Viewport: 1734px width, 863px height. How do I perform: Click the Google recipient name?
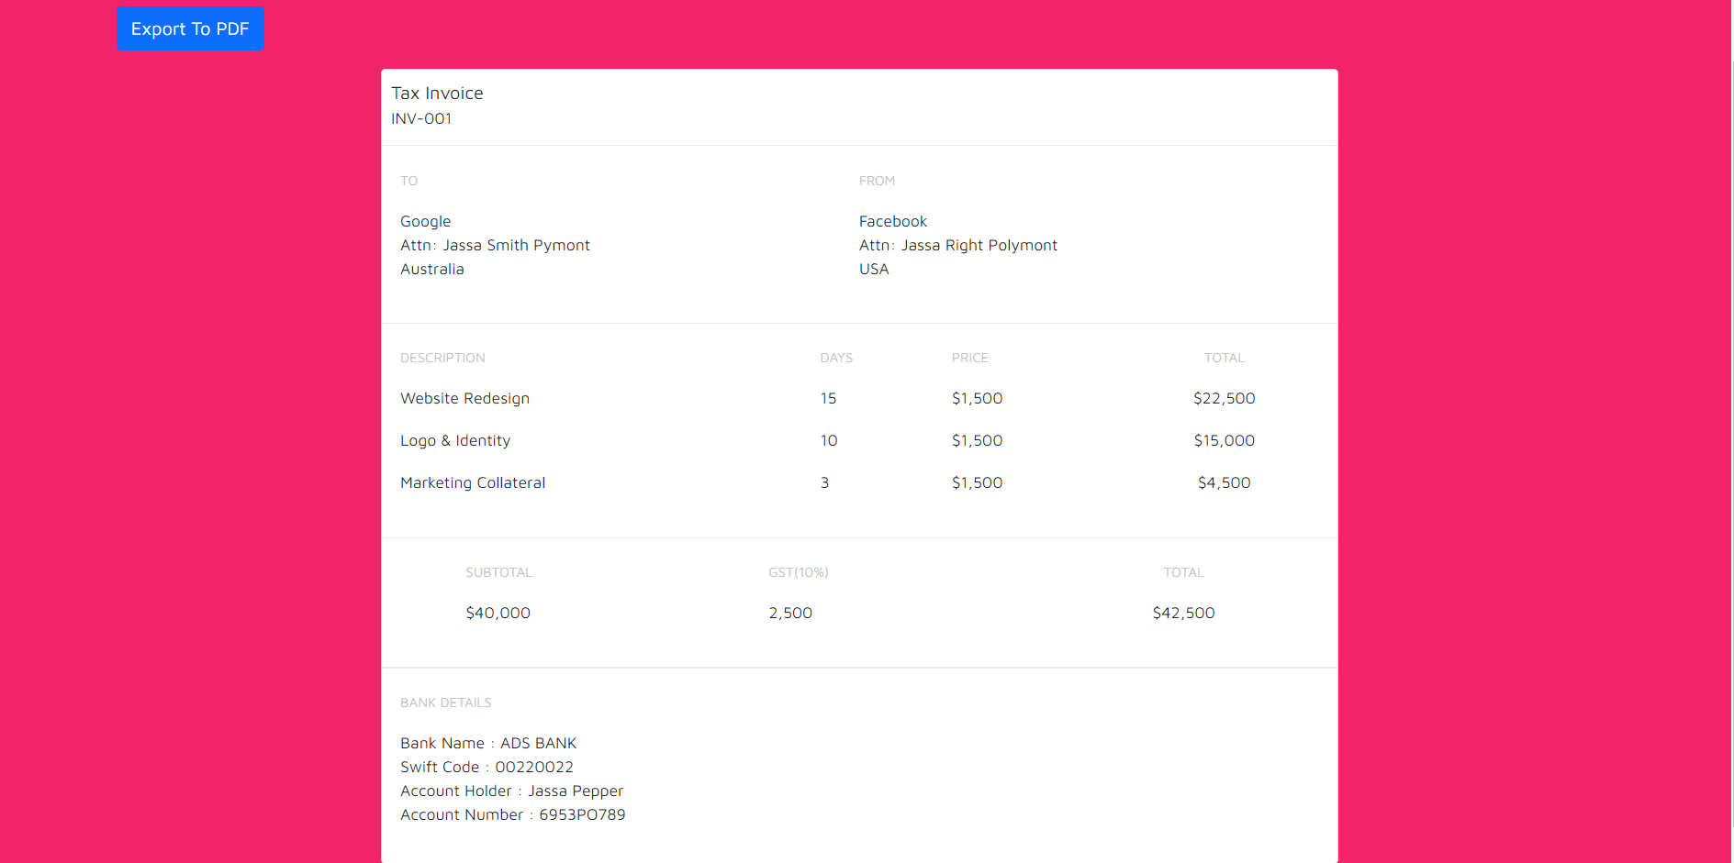(425, 222)
